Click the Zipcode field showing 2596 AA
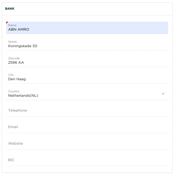The height and width of the screenshot is (177, 175). 87,61
